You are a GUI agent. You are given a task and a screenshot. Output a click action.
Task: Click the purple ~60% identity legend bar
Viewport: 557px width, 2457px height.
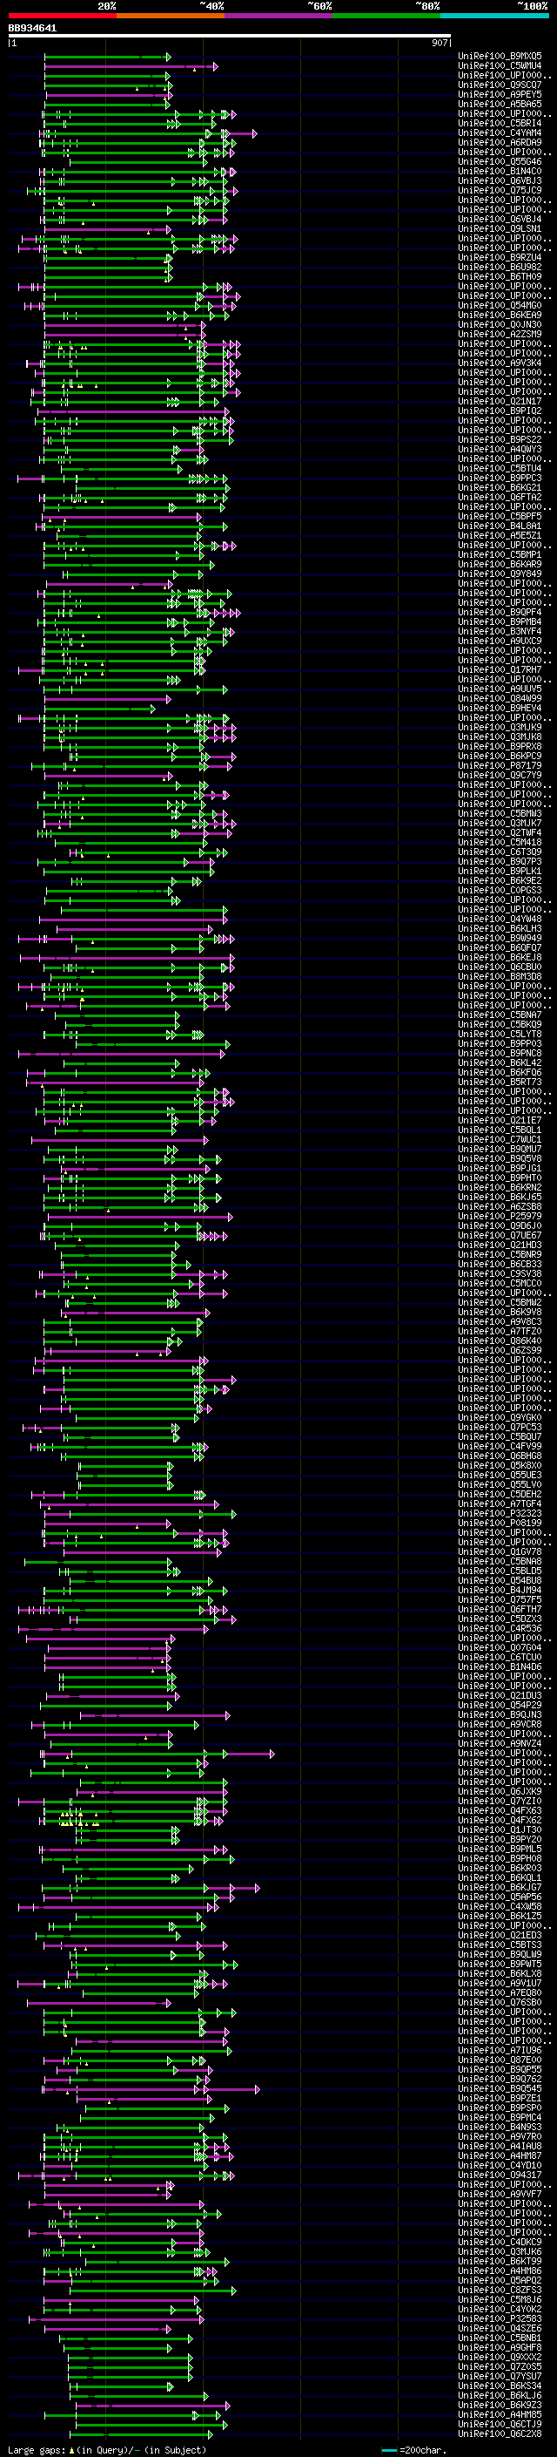point(279,16)
